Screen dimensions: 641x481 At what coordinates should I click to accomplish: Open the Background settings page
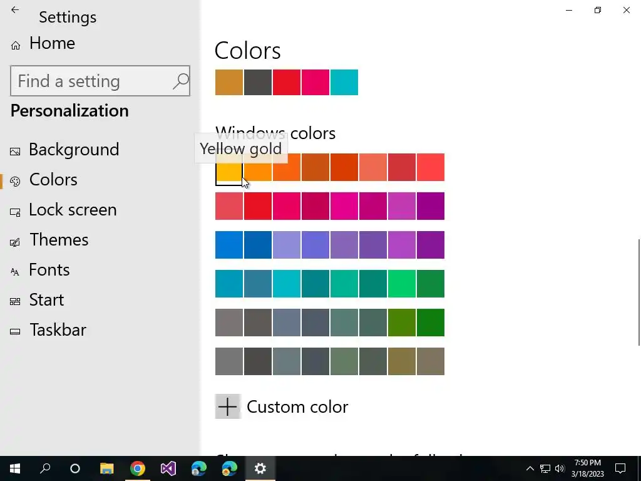click(74, 150)
